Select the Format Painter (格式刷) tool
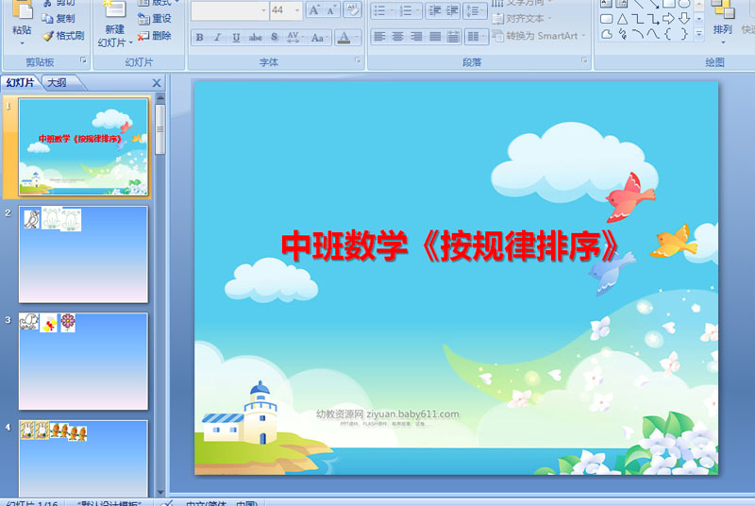 coord(63,36)
